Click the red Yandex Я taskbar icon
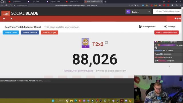Screen dimensions: 183x103 (x=80, y=101)
